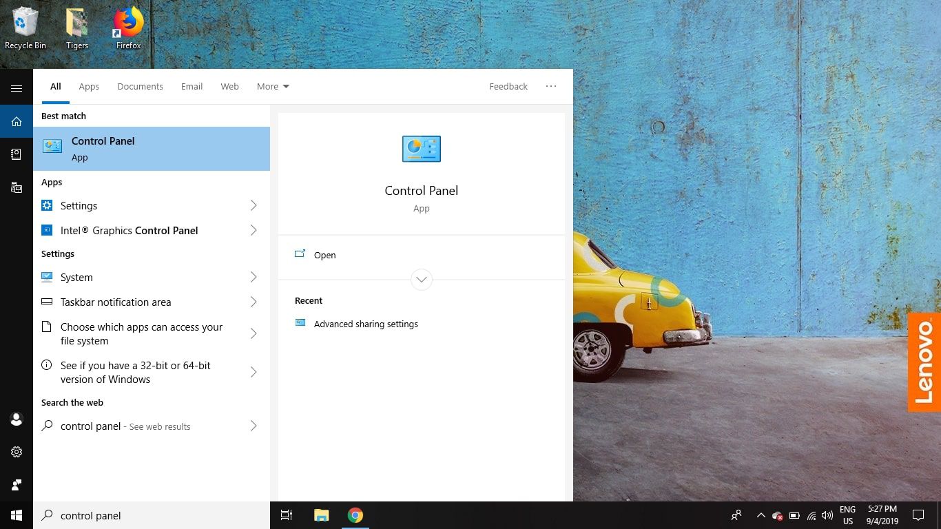Click Open to launch Control Panel
This screenshot has height=529, width=941.
pos(324,255)
